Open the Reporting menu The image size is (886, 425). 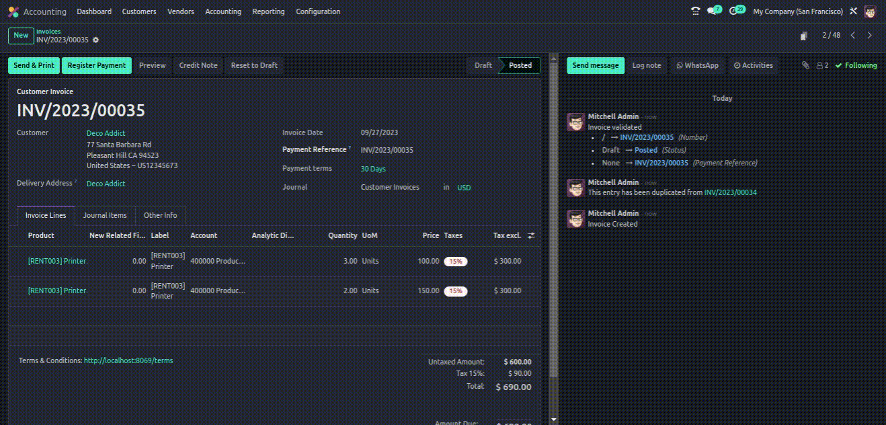pyautogui.click(x=268, y=11)
